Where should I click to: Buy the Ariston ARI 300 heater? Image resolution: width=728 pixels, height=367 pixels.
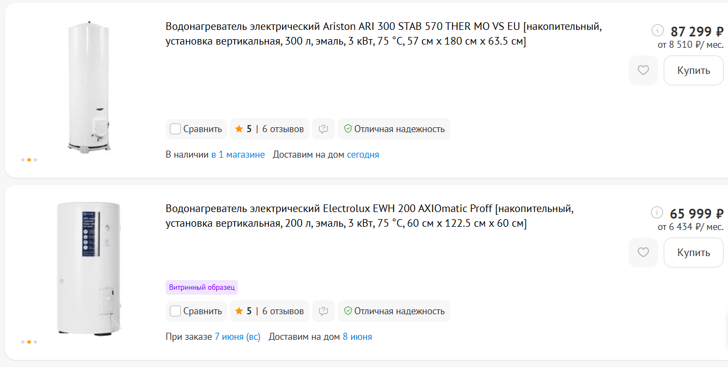point(694,71)
